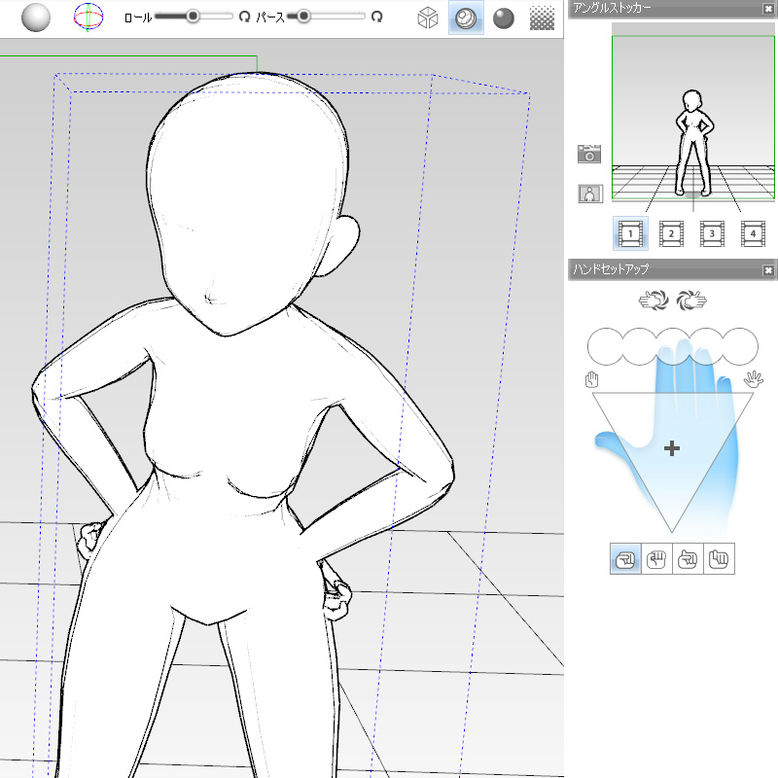Select angle stock slot 3
The width and height of the screenshot is (778, 778).
click(x=711, y=233)
